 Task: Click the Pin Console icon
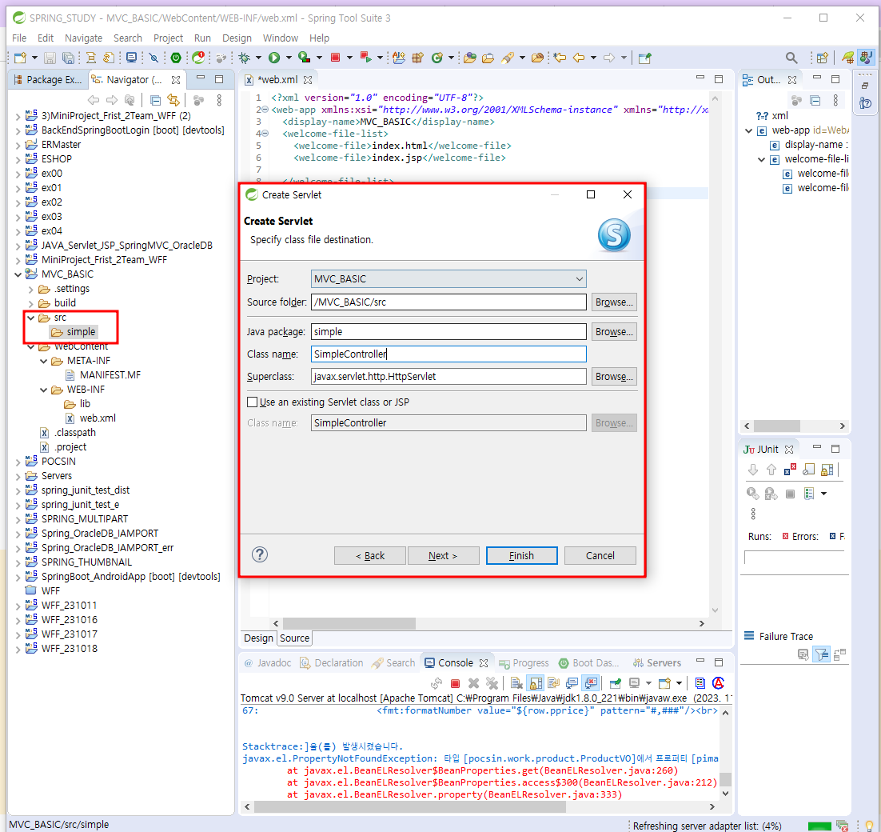616,683
